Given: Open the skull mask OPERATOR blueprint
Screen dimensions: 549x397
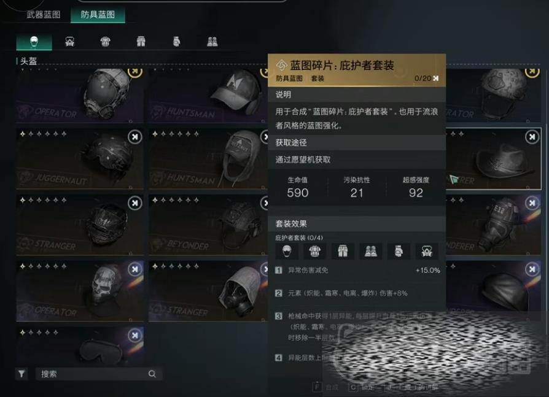Looking at the screenshot, I should click(80, 291).
